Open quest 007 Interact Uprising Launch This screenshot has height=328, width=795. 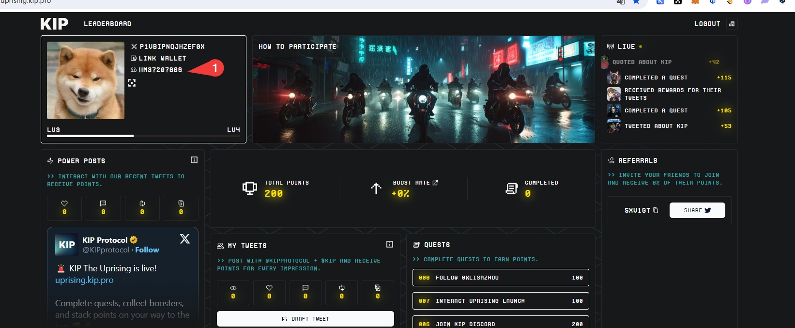click(501, 301)
